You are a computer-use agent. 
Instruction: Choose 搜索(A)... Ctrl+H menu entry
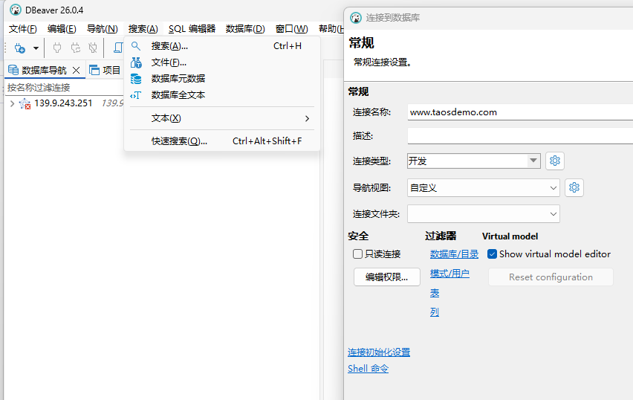pyautogui.click(x=222, y=46)
